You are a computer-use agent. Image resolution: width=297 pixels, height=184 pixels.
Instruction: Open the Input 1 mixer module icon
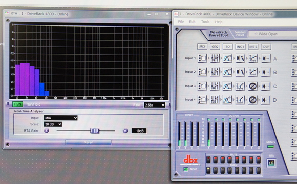coord(202,58)
